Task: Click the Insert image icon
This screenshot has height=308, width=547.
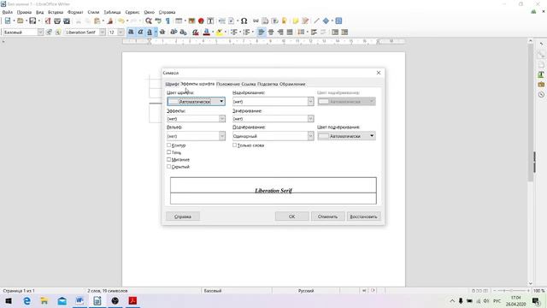Action: coord(191,21)
